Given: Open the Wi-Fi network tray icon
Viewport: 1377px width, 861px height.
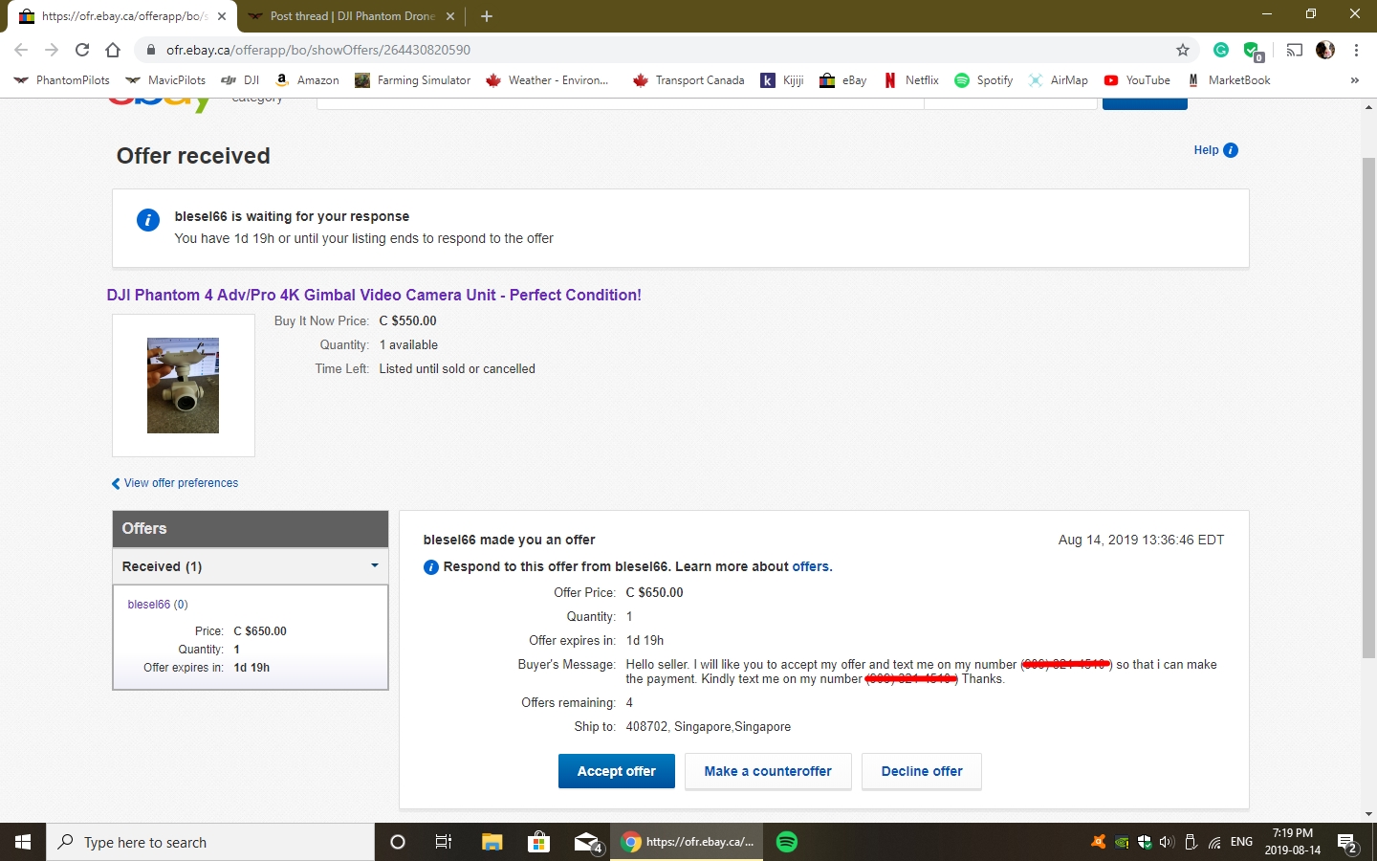Looking at the screenshot, I should [1214, 842].
